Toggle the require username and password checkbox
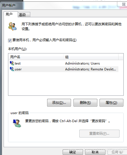127x155 pixels. tap(10, 40)
